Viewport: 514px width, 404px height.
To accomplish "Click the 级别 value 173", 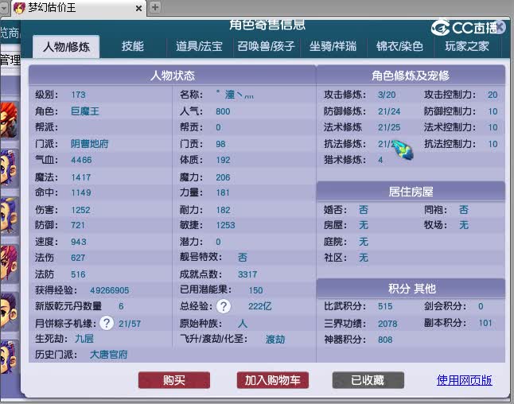I will (x=78, y=95).
